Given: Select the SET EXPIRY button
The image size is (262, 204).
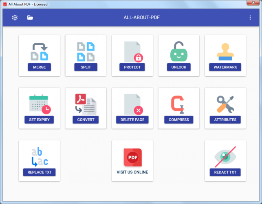Looking at the screenshot, I should pyautogui.click(x=39, y=120).
